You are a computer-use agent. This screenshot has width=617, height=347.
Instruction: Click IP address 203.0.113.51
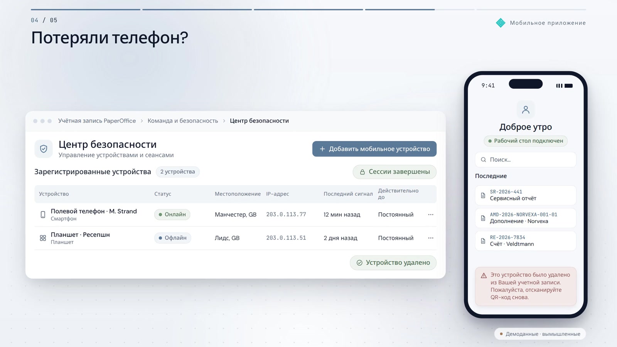point(286,238)
